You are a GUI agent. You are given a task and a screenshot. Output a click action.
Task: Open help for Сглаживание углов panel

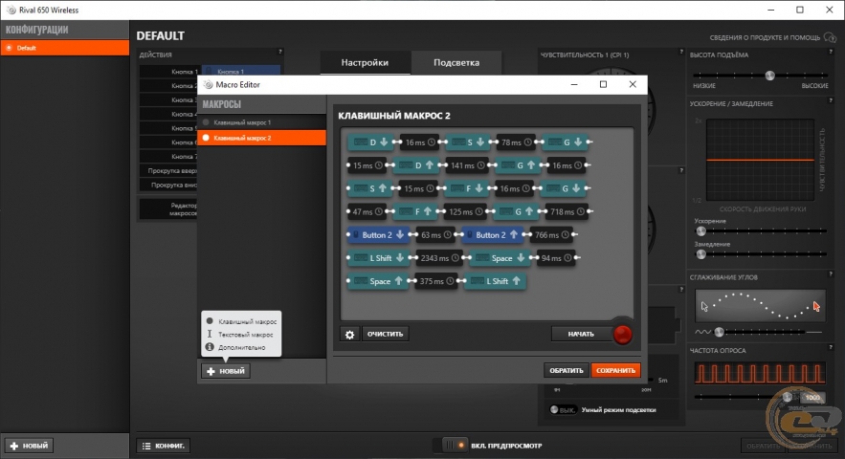click(831, 273)
